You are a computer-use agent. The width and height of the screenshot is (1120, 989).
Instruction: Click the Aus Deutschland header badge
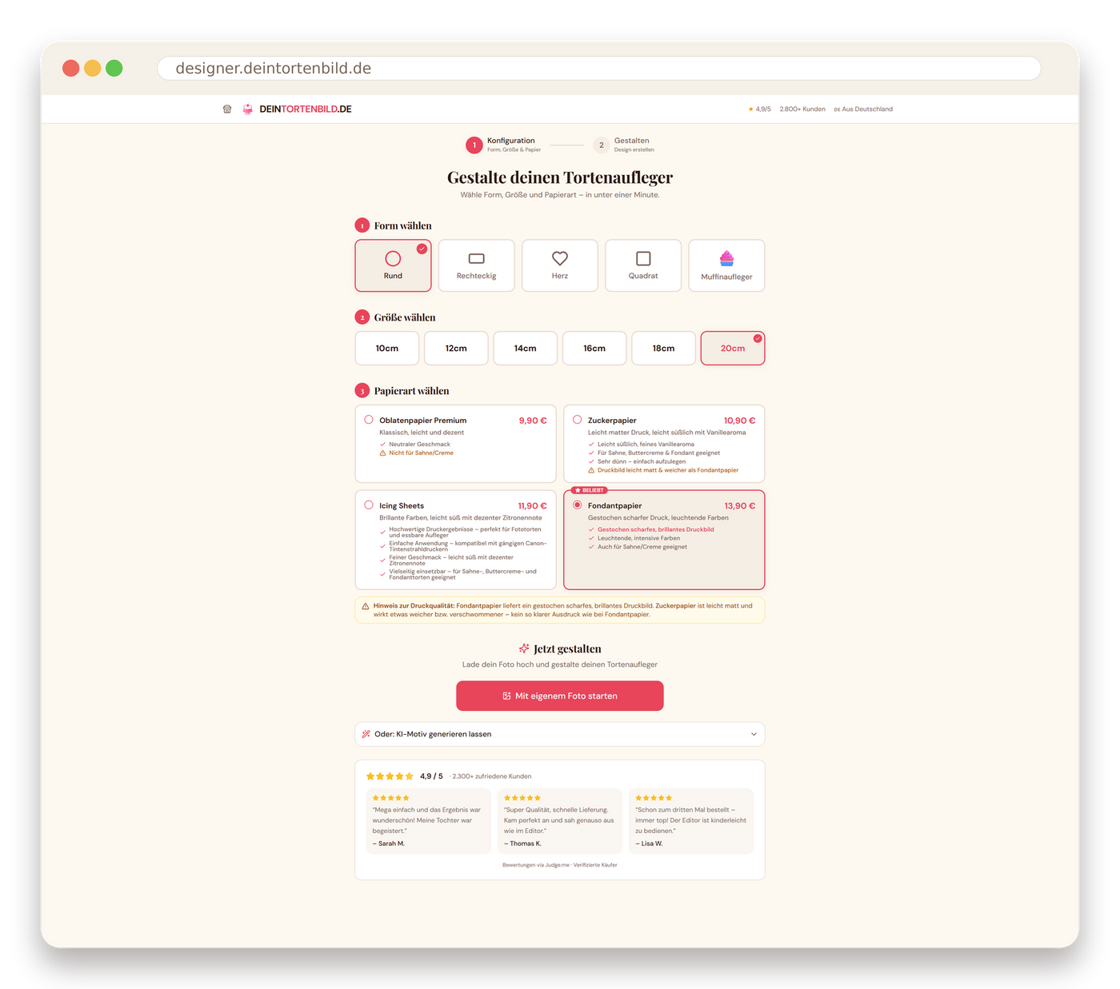863,109
